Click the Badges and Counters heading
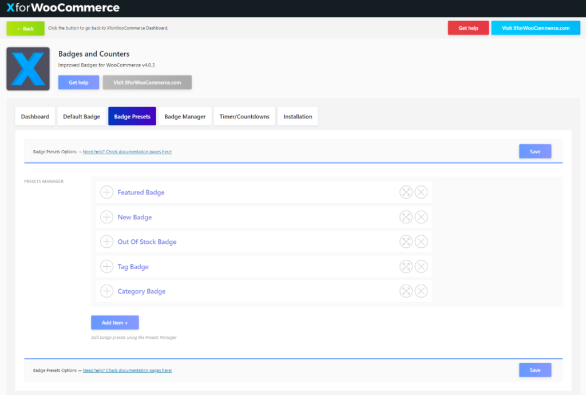The height and width of the screenshot is (395, 586). point(94,54)
